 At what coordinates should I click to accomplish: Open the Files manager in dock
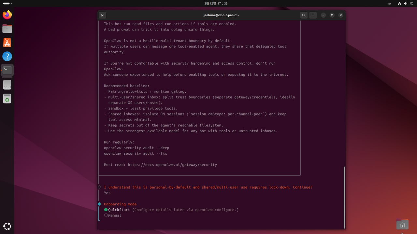pyautogui.click(x=7, y=29)
